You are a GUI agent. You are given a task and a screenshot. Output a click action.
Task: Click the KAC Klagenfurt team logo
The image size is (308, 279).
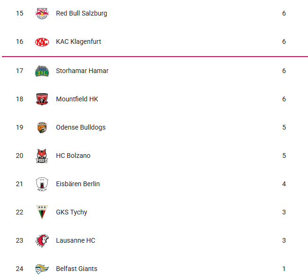pyautogui.click(x=42, y=41)
